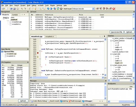Image resolution: width=136 pixels, height=107 pixels.
Task: Click the Call stack scroll-down arrow
Action: point(134,29)
